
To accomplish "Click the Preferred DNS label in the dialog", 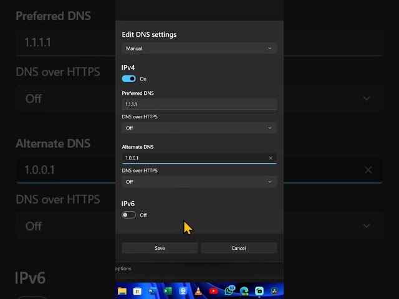I will point(138,93).
